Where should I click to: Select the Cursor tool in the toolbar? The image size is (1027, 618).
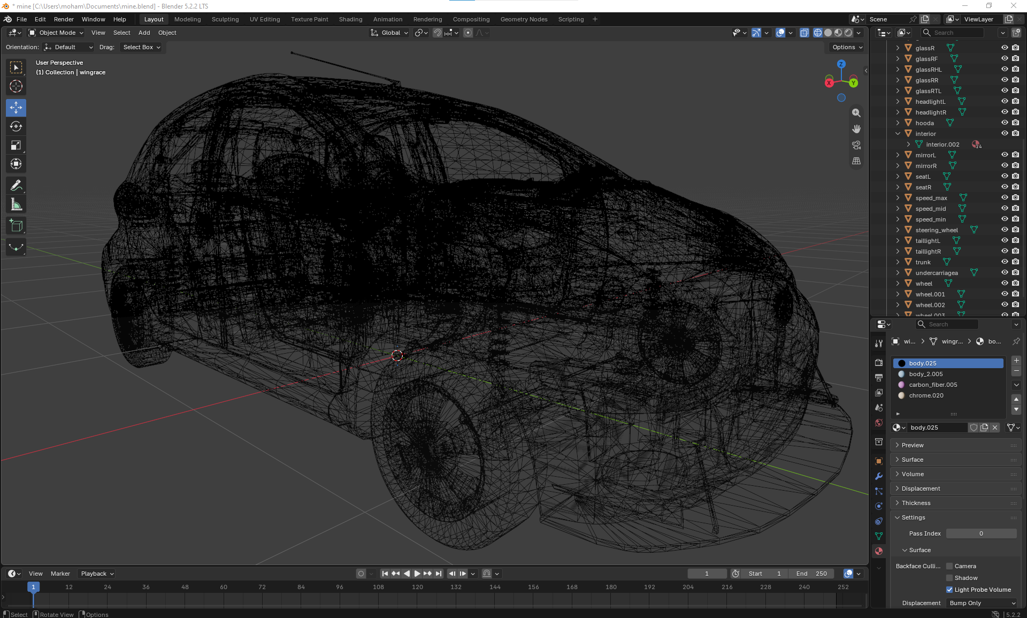[x=16, y=86]
